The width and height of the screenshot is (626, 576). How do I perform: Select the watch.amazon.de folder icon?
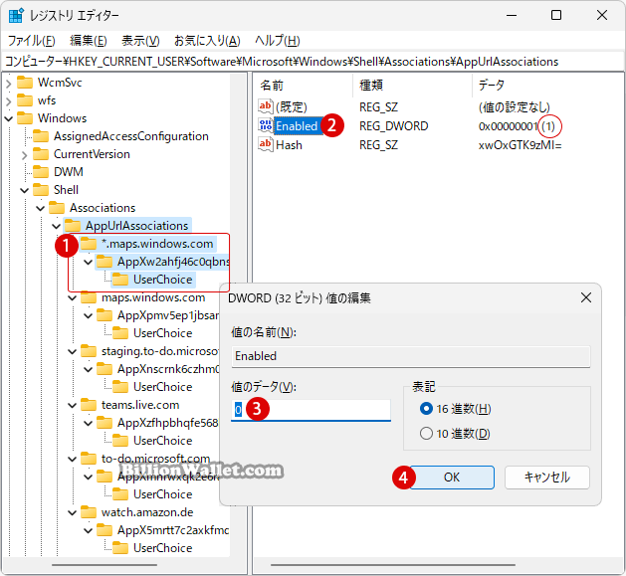tap(89, 512)
